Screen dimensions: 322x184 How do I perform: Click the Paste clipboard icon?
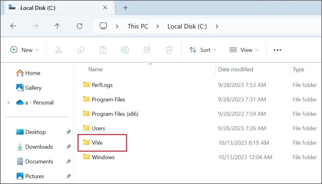(103, 50)
